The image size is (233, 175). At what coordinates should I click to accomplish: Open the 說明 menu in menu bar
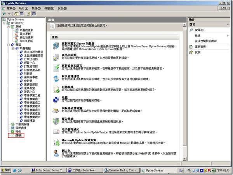coord(62,9)
